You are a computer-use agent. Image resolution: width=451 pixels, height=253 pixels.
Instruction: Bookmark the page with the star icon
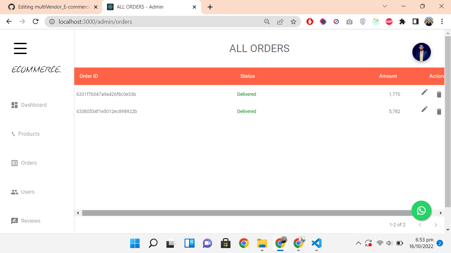click(x=294, y=21)
